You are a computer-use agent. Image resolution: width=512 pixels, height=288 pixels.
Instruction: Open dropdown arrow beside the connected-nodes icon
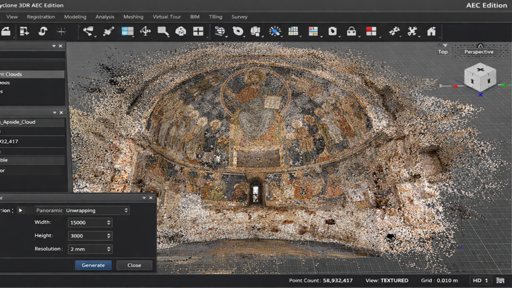pyautogui.click(x=95, y=36)
